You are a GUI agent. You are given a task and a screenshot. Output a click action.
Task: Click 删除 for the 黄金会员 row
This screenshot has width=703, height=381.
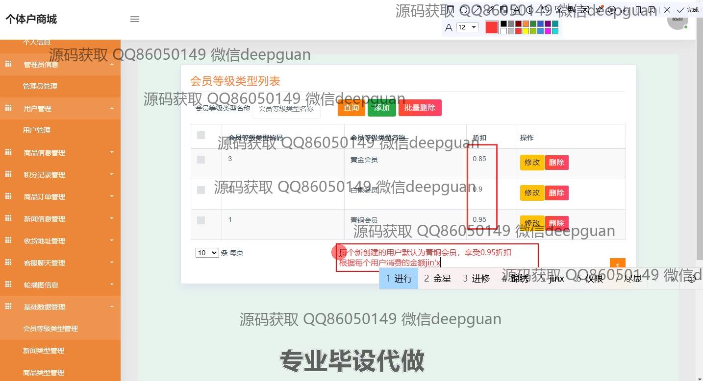(557, 163)
